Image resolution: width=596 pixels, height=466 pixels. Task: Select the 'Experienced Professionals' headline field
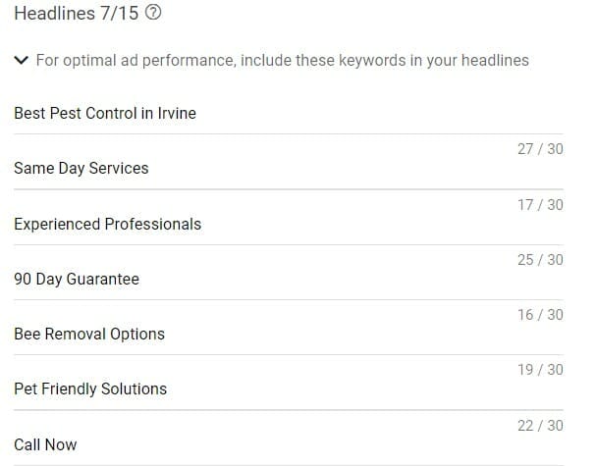(x=289, y=224)
